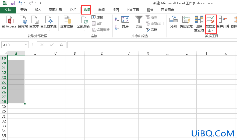Select column K header
This screenshot has width=237, height=140.
click(x=225, y=53)
